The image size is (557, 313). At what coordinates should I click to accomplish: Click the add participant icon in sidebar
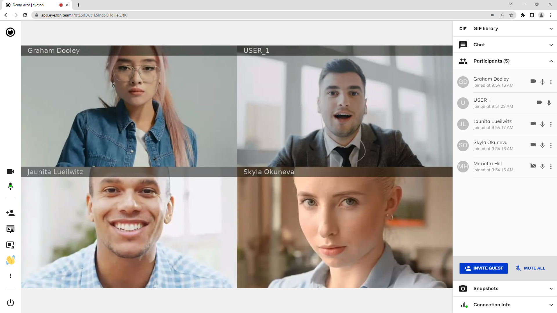[x=10, y=213]
